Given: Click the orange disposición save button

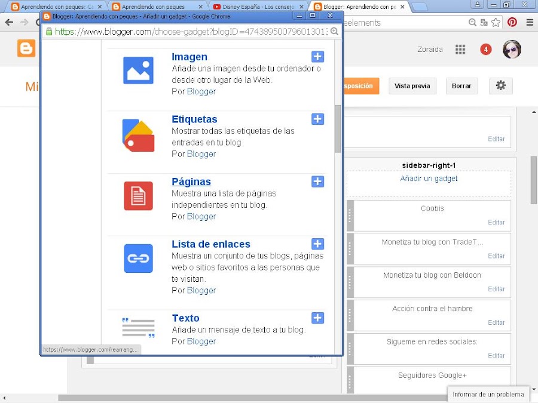Looking at the screenshot, I should coord(361,85).
